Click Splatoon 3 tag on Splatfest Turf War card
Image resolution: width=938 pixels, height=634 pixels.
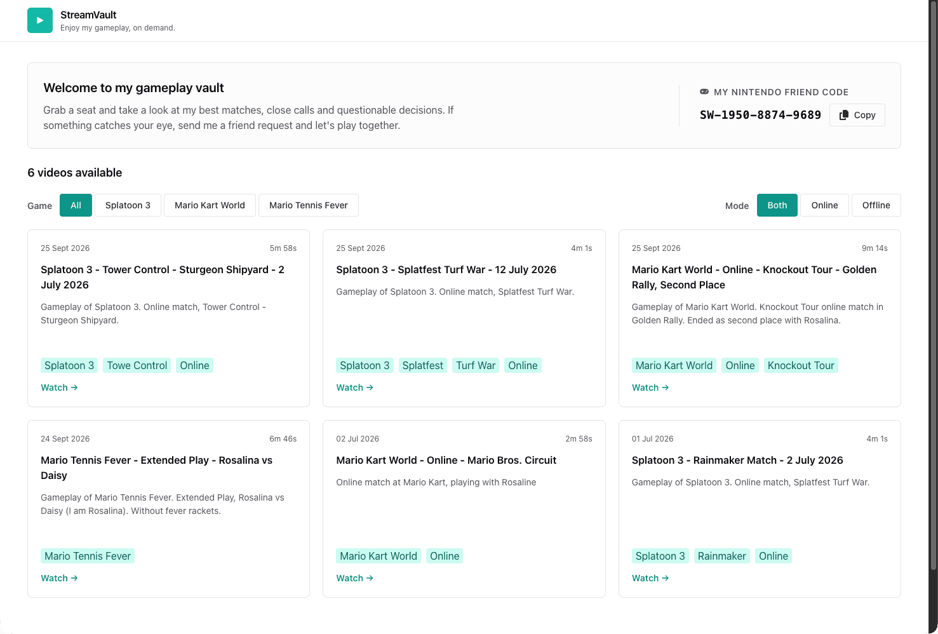point(365,365)
